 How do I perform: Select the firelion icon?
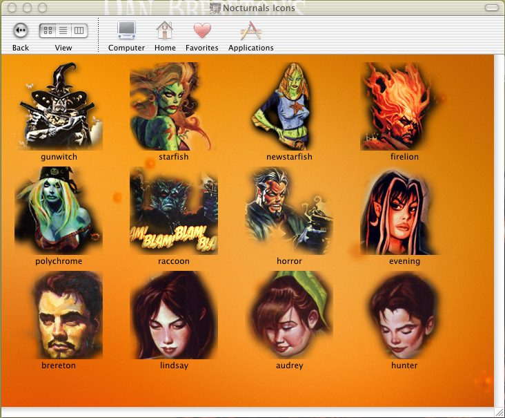[404, 107]
